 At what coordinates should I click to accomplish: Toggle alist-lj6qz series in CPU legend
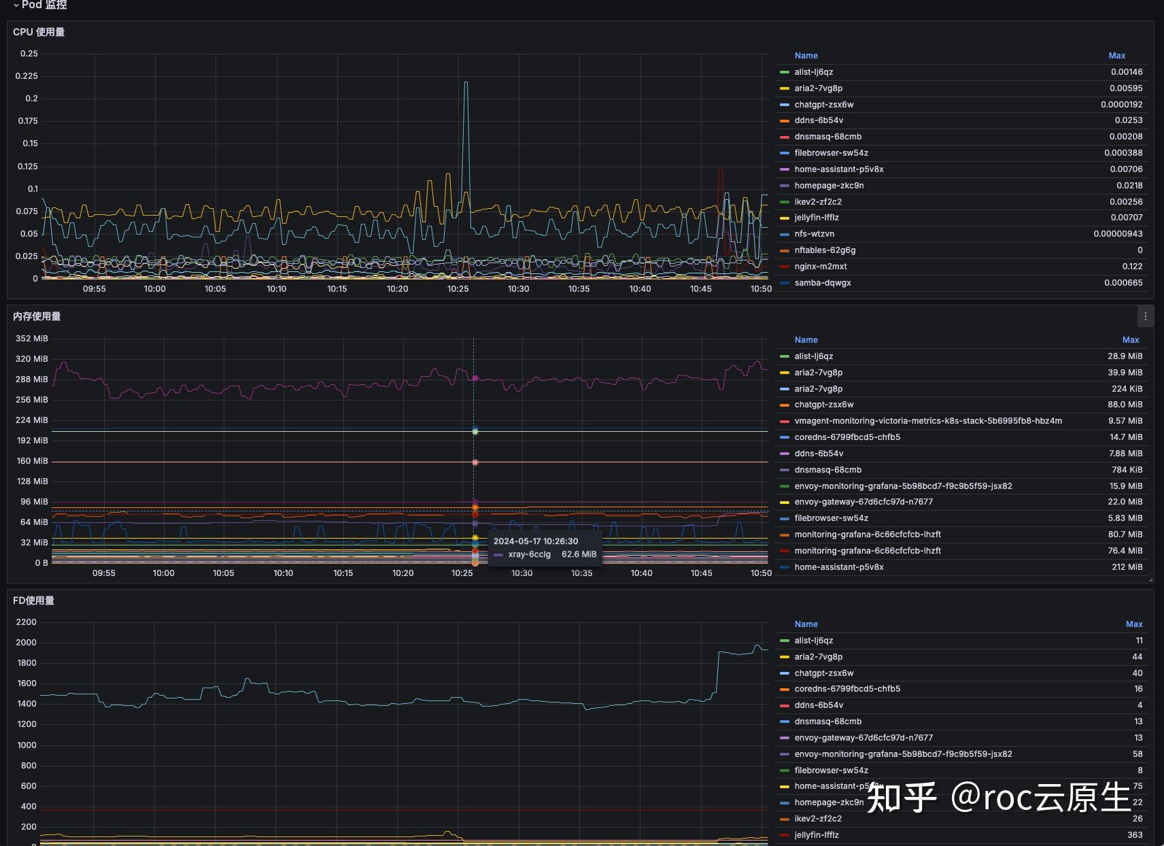[x=813, y=72]
